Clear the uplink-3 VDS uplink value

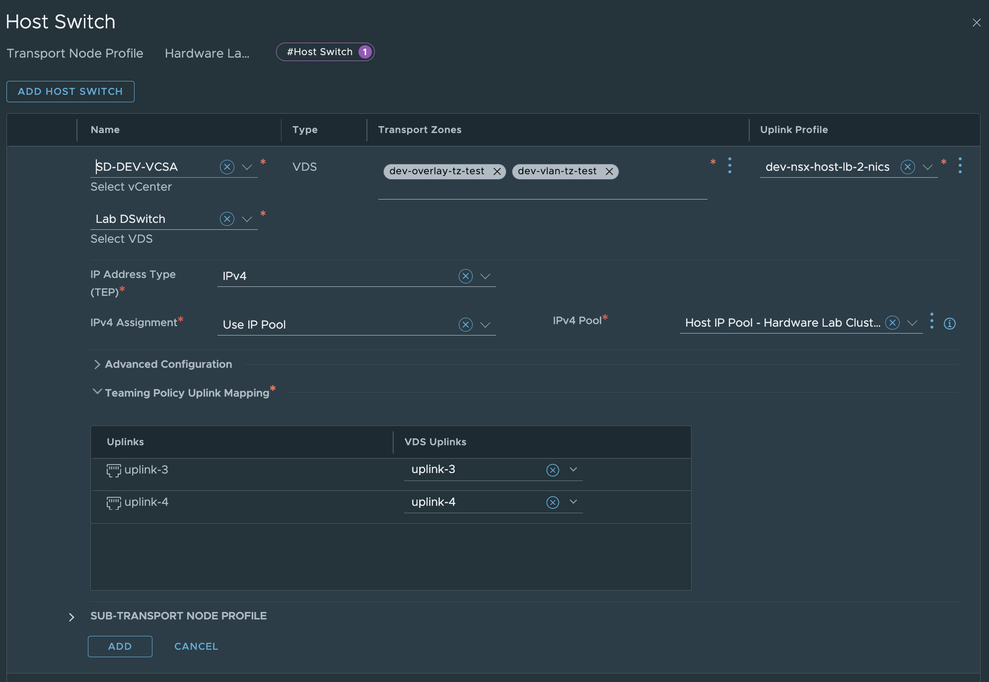[x=553, y=470]
